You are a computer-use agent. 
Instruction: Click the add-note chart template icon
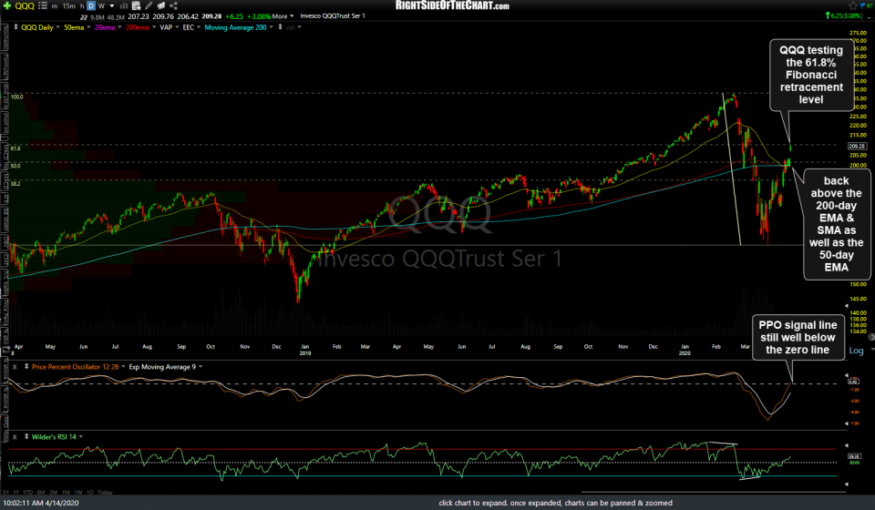click(136, 5)
